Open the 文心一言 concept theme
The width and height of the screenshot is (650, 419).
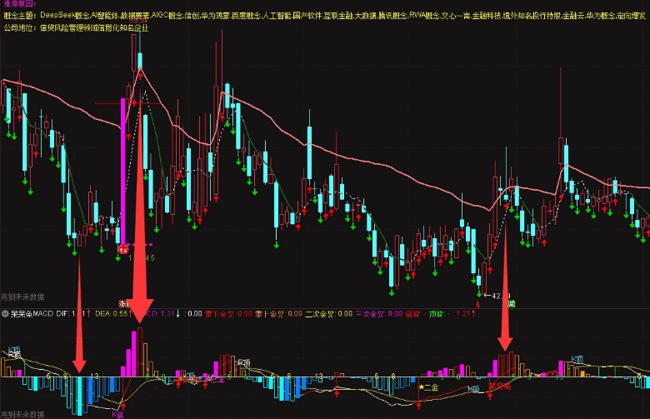(456, 16)
